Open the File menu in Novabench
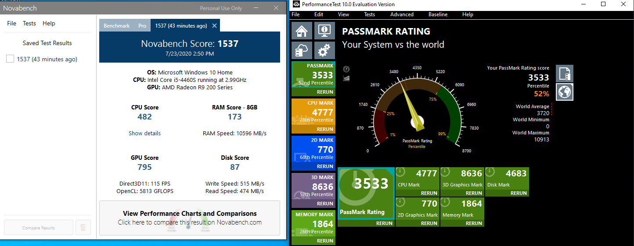634x246 pixels. (x=11, y=23)
